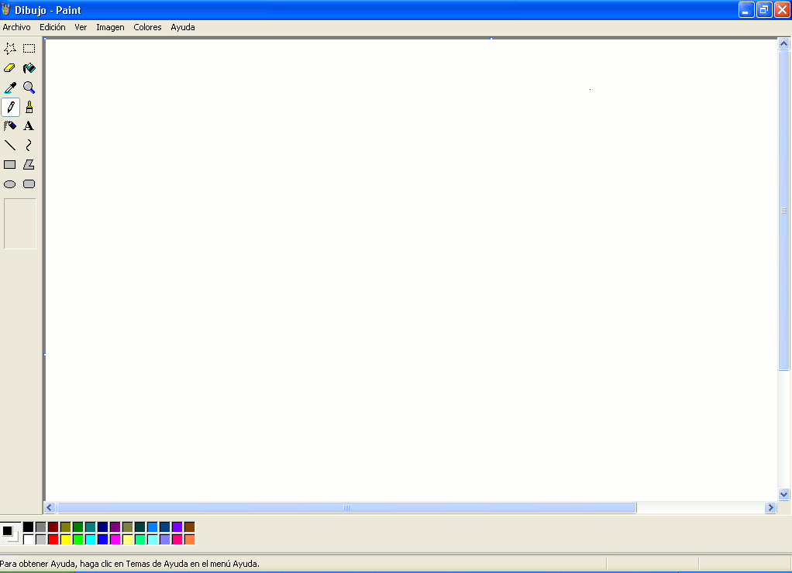Pick the red color swatch
This screenshot has height=573, width=792.
click(x=53, y=539)
